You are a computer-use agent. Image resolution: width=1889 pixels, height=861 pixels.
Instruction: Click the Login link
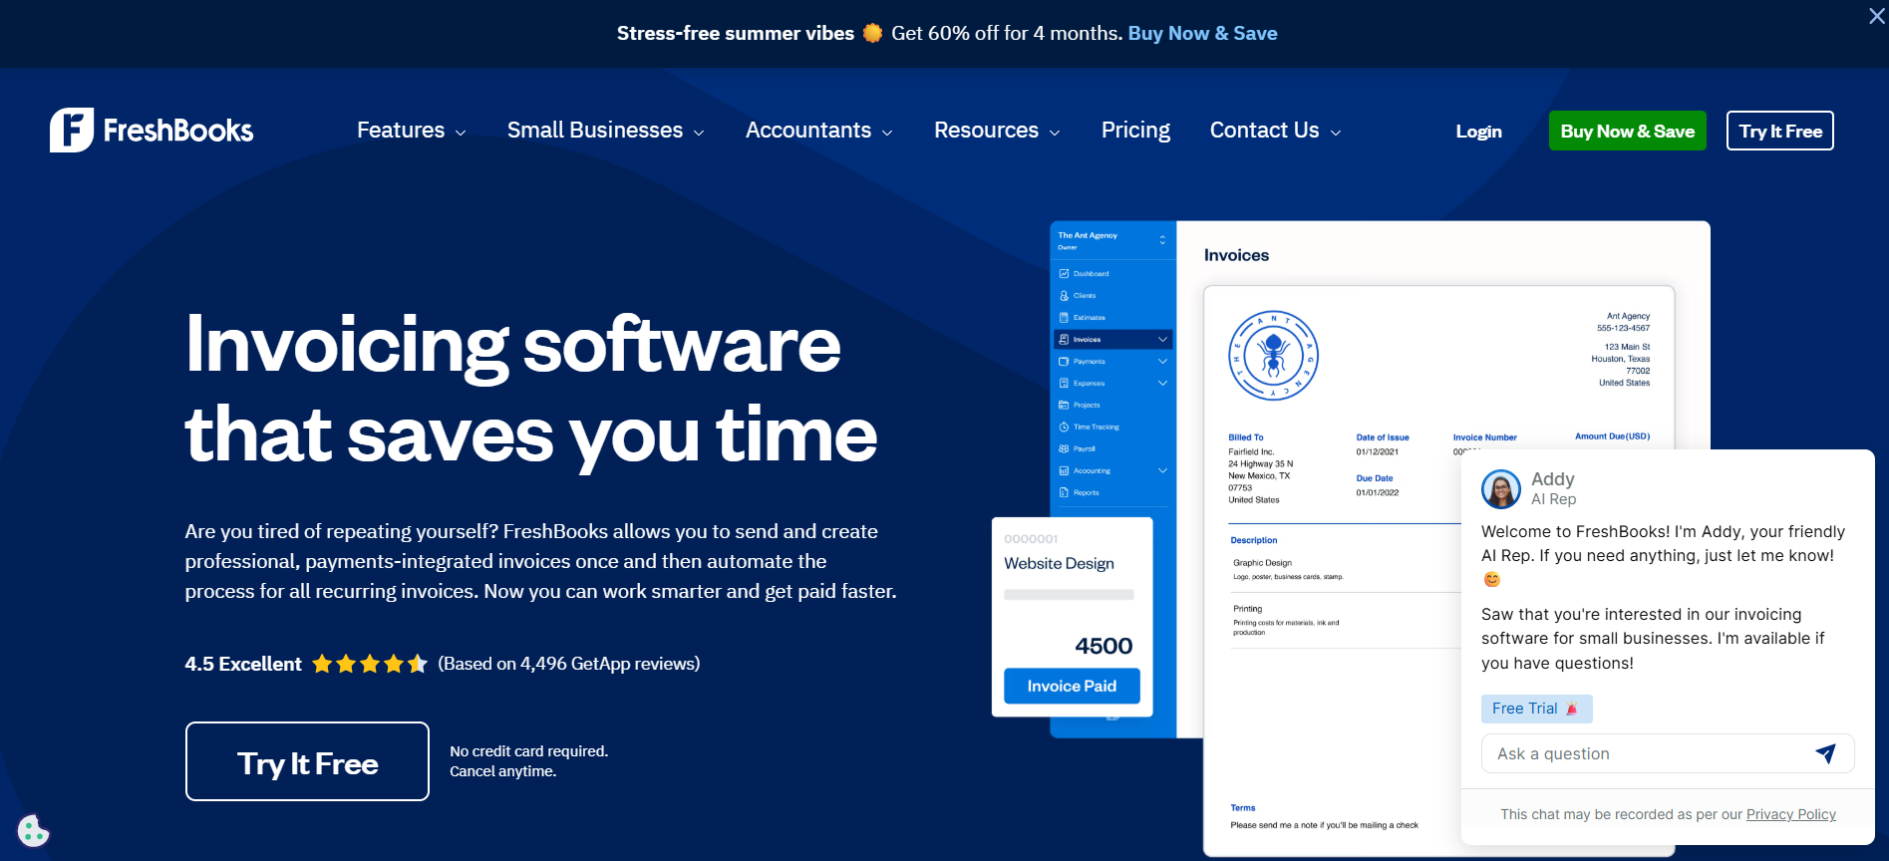[x=1478, y=132]
